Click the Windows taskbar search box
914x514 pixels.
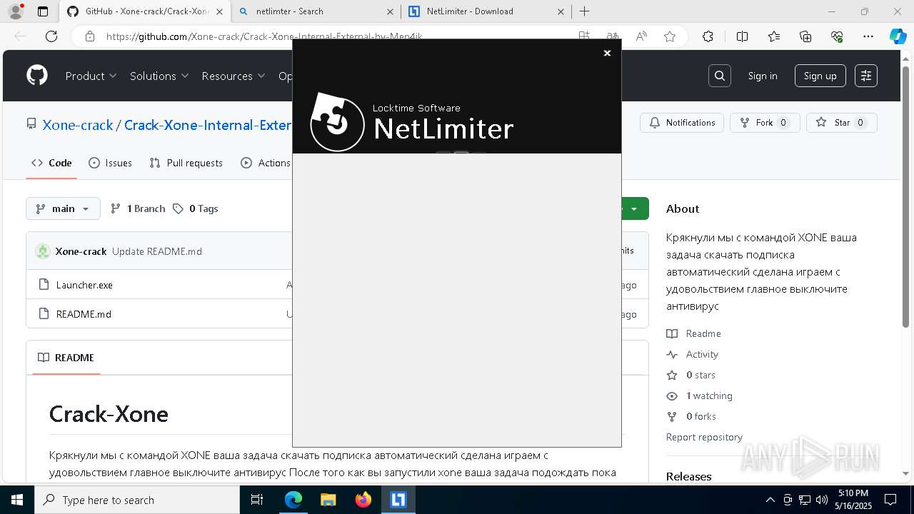pyautogui.click(x=137, y=500)
